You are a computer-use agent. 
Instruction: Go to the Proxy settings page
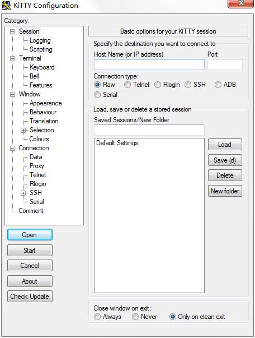point(37,166)
